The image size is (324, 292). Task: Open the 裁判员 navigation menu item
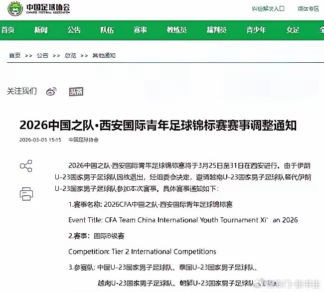(216, 30)
